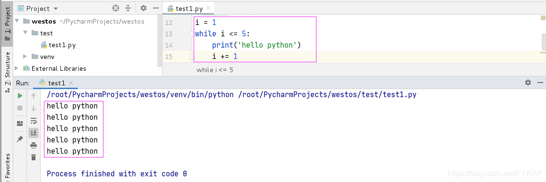Select External Libraries in tree
Screen dimensions: 546x182
(55, 68)
